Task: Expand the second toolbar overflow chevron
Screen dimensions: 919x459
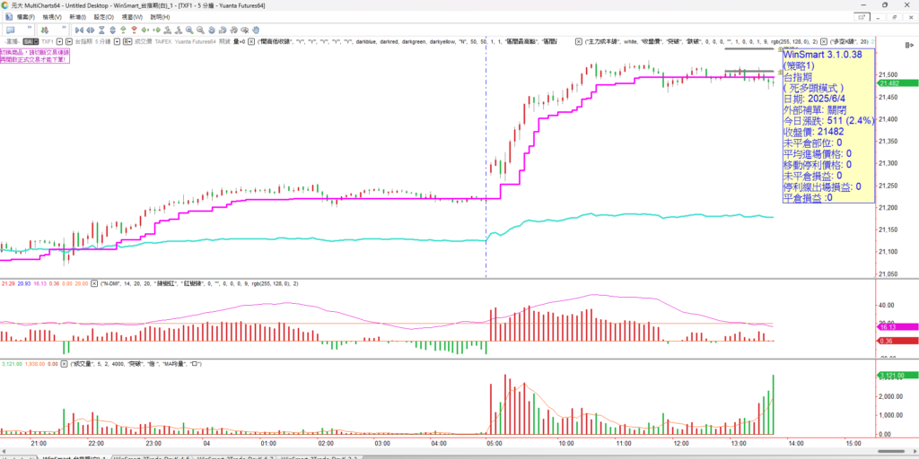Action: (64, 27)
